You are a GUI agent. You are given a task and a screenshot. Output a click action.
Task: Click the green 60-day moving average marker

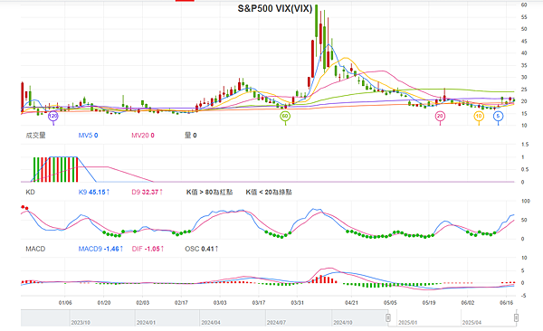(285, 116)
